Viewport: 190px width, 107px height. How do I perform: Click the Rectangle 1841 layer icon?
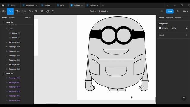coord(7,83)
